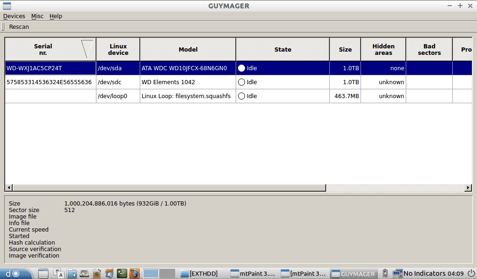This screenshot has height=279, width=477.
Task: Select the /dev/sdc device cell
Action: tap(118, 82)
